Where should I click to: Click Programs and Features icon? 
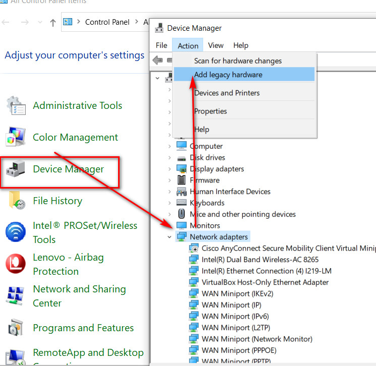(16, 328)
